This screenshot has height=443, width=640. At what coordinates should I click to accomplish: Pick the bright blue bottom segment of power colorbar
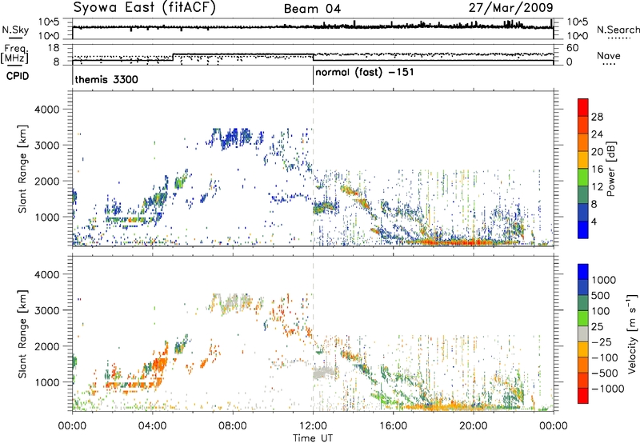583,229
